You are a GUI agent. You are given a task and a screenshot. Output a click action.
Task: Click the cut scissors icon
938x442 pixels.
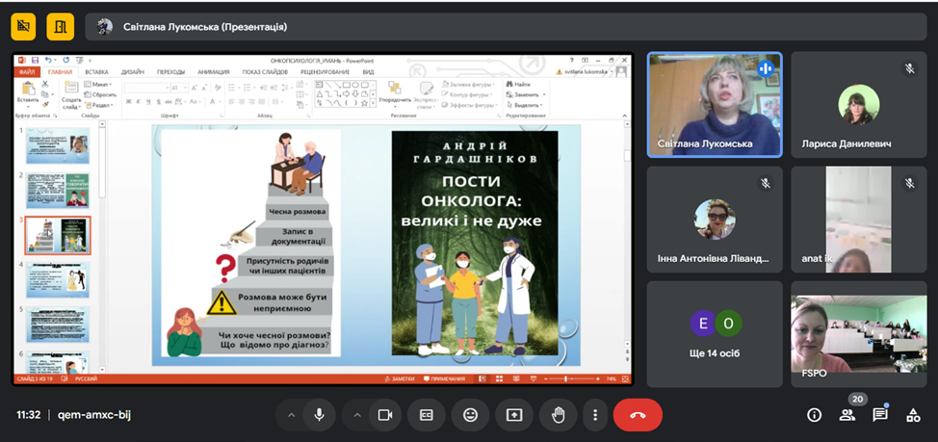tap(45, 85)
